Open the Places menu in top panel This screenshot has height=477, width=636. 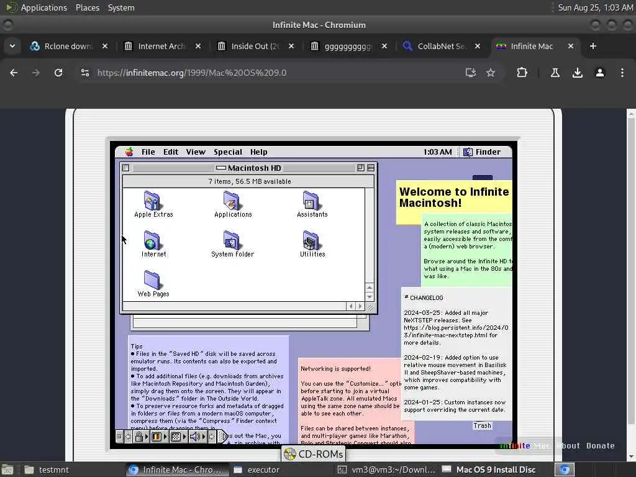[87, 7]
